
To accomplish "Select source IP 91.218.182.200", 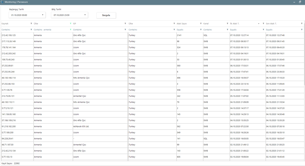I will [9, 126].
